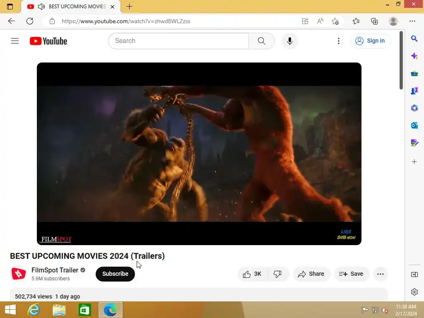
Task: Open Action Center flag icon
Action: [x=365, y=310]
